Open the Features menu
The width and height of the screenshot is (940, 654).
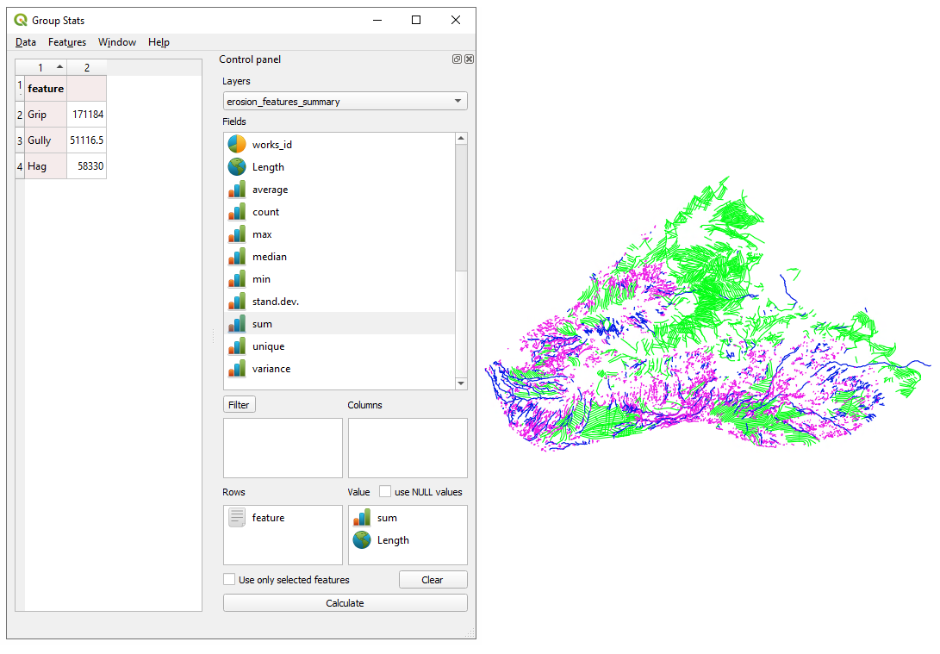[x=67, y=42]
